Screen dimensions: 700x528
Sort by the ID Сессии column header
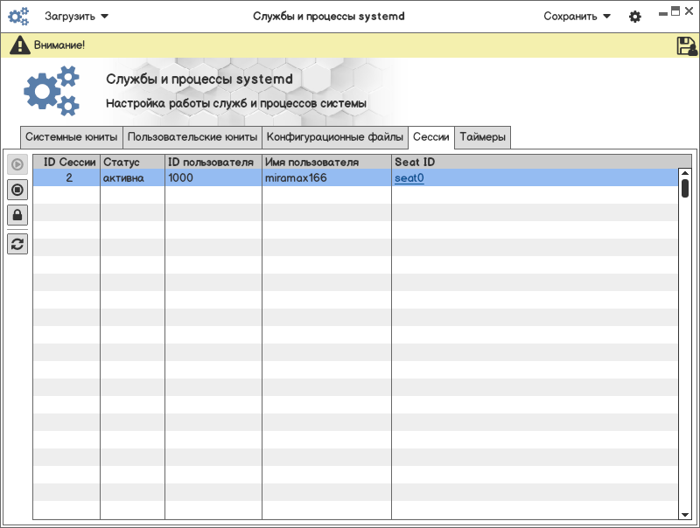coord(69,163)
